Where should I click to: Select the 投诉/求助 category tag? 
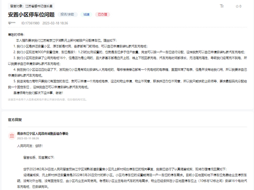(x=67, y=14)
